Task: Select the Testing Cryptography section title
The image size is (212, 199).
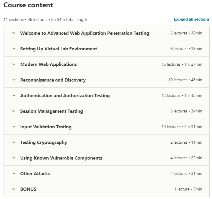Action: pos(44,142)
